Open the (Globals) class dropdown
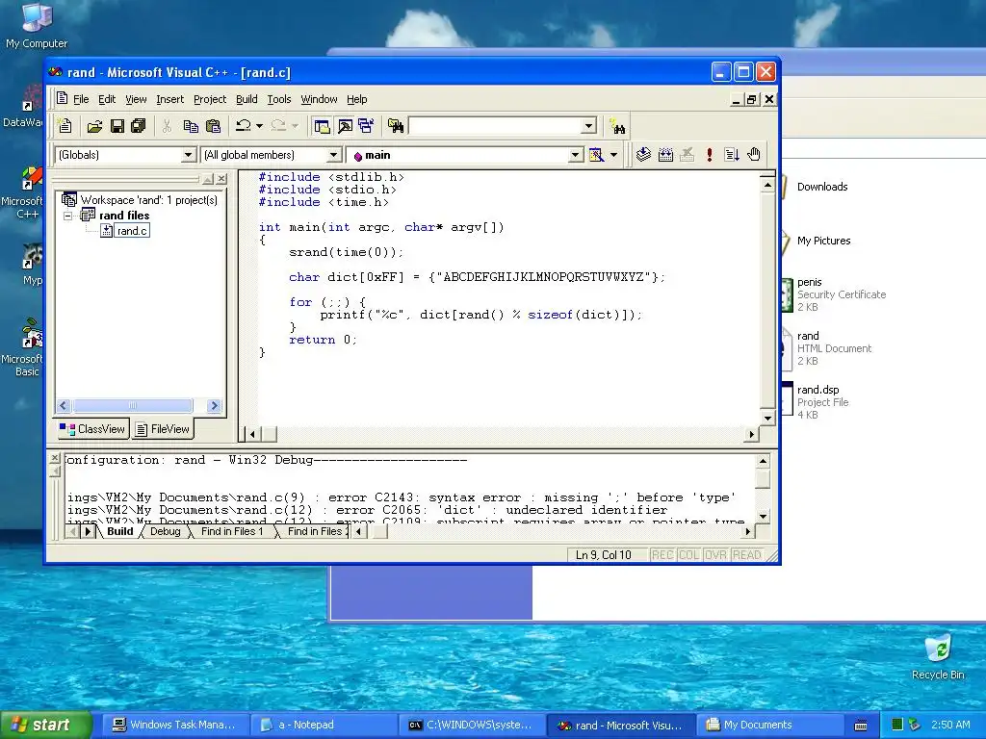The height and width of the screenshot is (739, 986). 188,155
